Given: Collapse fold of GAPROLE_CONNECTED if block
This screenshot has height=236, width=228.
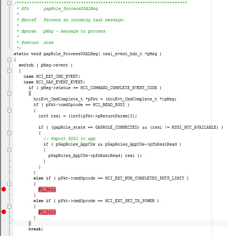Looking at the screenshot, I should 9,133.
